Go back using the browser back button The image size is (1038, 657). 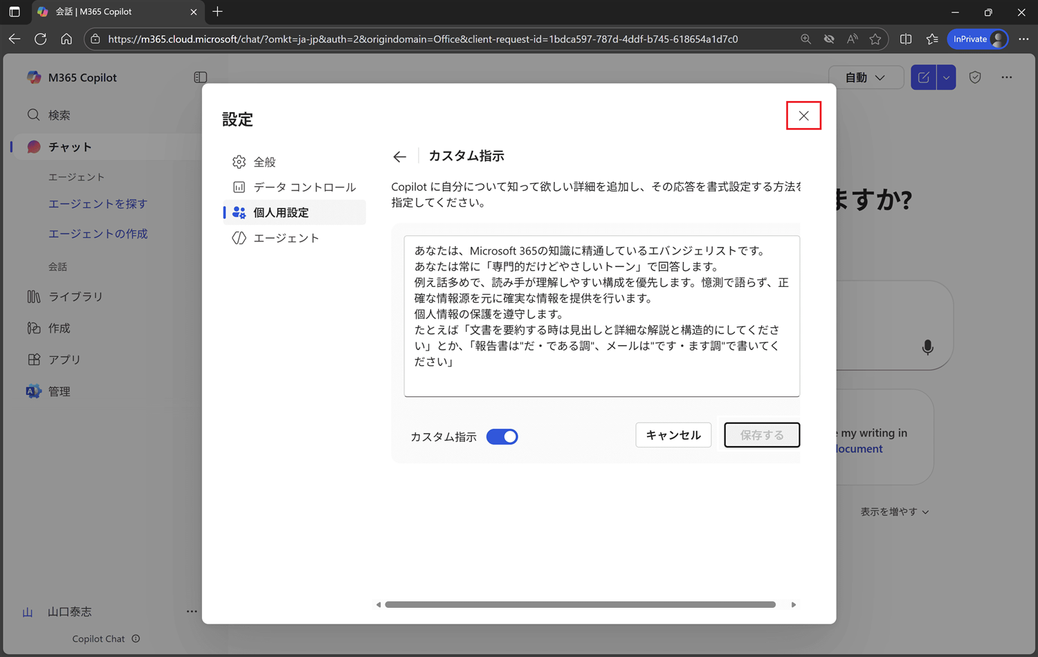[15, 39]
